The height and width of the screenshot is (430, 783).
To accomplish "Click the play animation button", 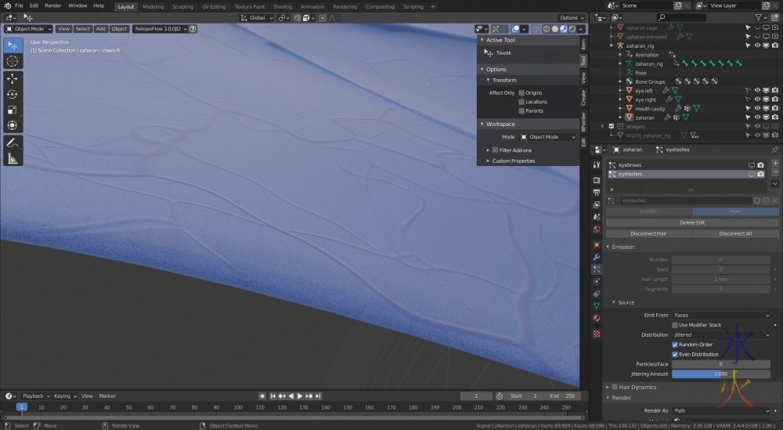I will click(300, 396).
